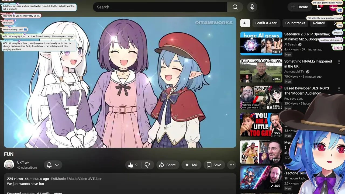Viewport: 345px width, 194px height.
Task: Click the #VTuber hashtag
Action: 95,179
